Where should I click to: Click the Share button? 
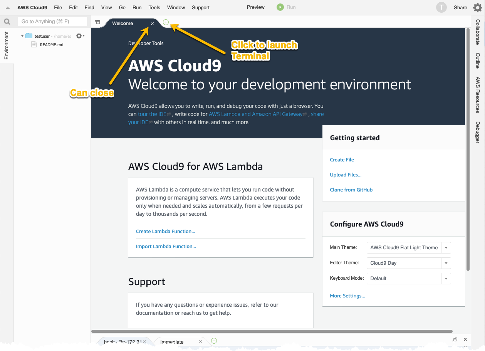460,7
